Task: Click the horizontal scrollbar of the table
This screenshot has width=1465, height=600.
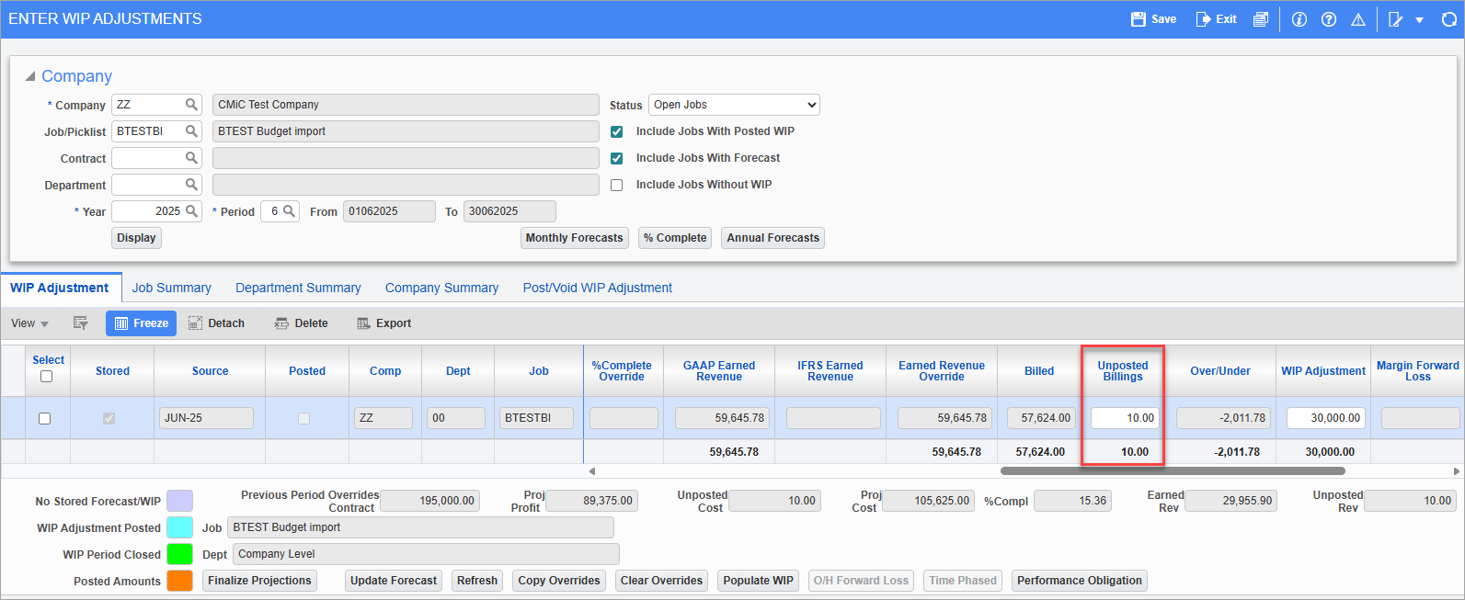Action: point(1173,471)
